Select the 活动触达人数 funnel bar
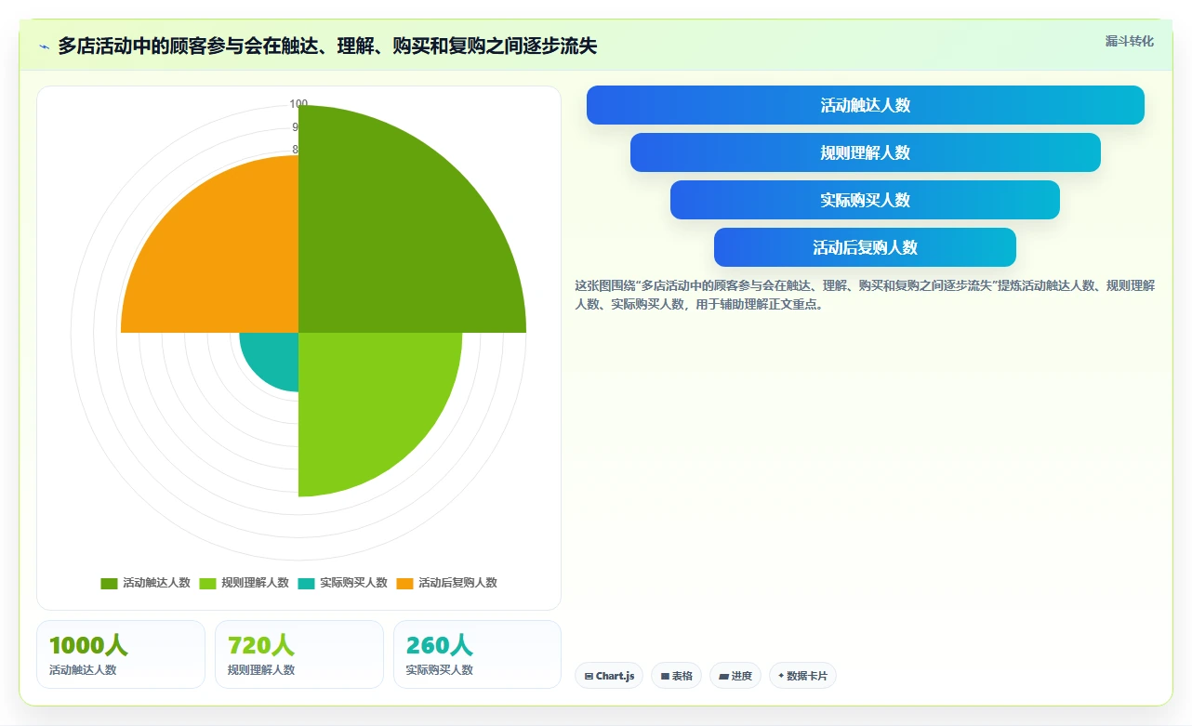Image resolution: width=1192 pixels, height=726 pixels. pos(866,105)
